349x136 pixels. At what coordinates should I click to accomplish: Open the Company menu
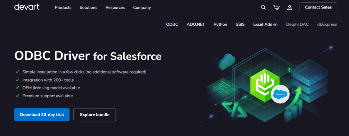tap(142, 7)
